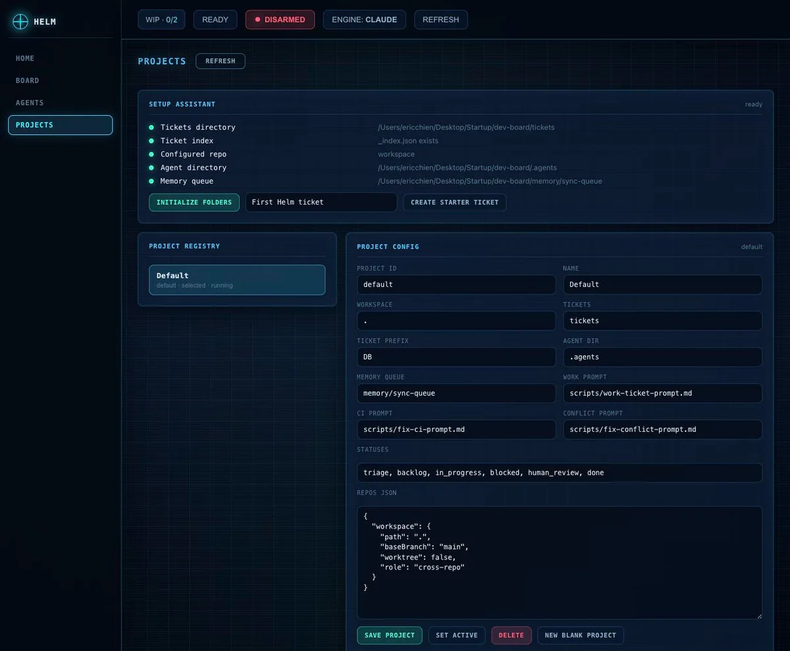
Task: Click Set Active button
Action: (x=457, y=635)
